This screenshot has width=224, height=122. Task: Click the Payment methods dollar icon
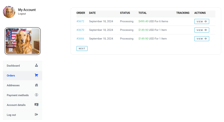pos(36,95)
